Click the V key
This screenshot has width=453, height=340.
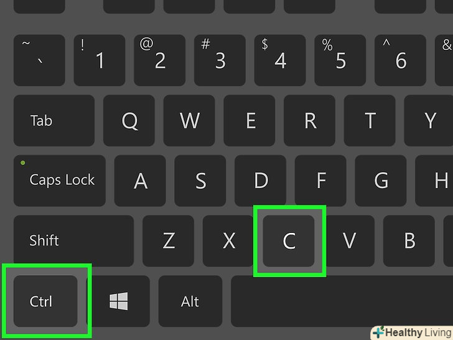click(349, 241)
